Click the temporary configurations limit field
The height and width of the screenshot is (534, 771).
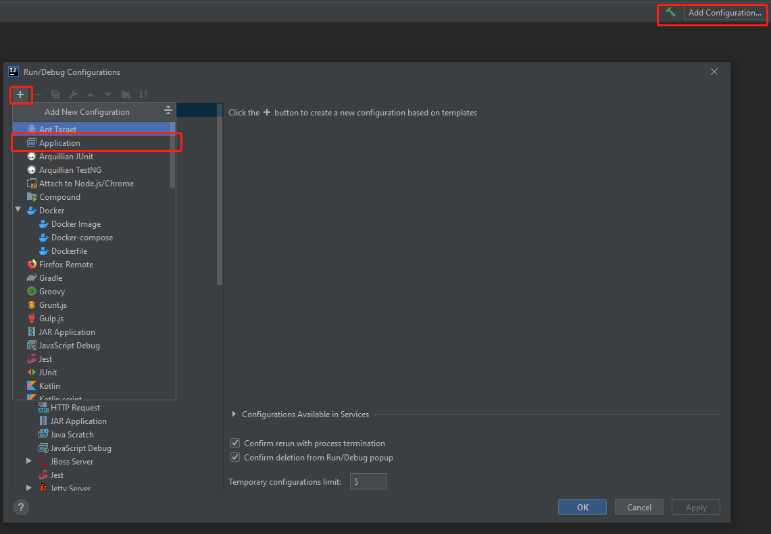(368, 481)
